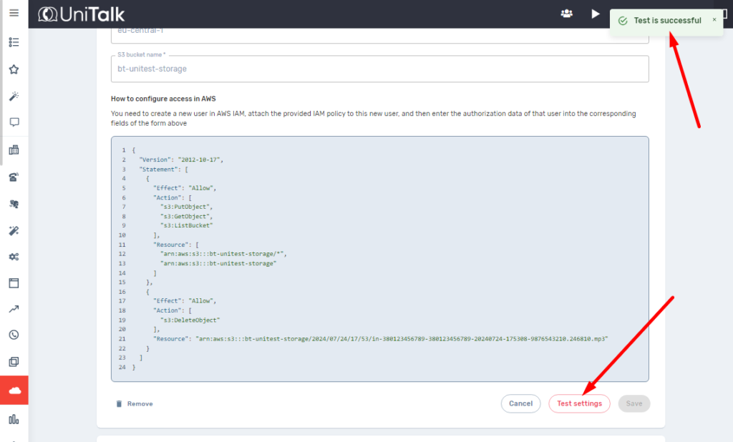Click the S3 bucket name input field

(x=379, y=69)
